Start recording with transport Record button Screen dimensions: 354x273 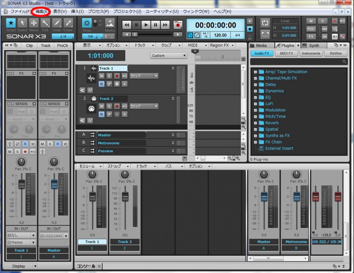[178, 25]
